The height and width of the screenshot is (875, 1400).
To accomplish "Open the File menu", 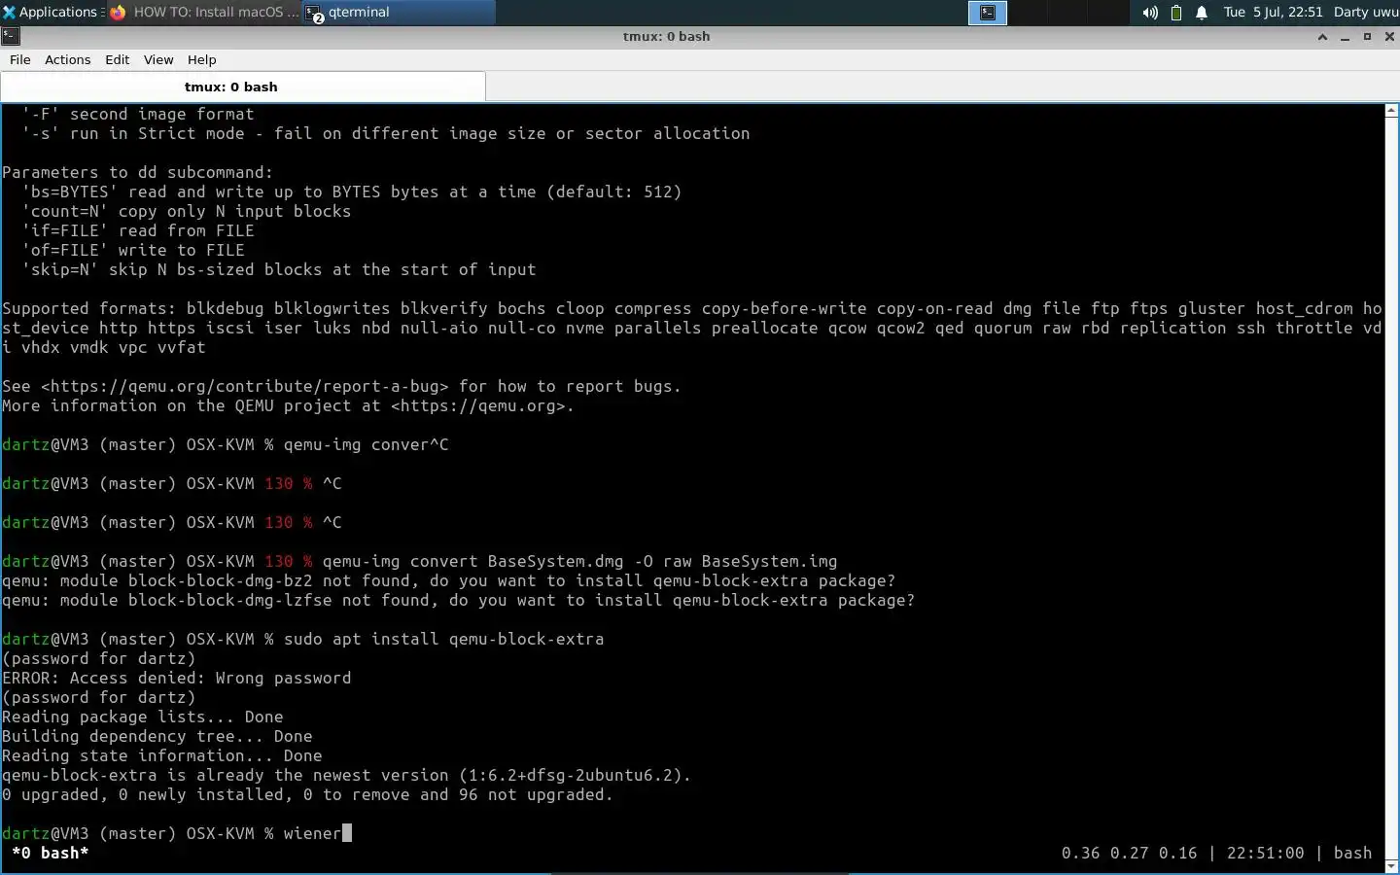I will pos(20,59).
